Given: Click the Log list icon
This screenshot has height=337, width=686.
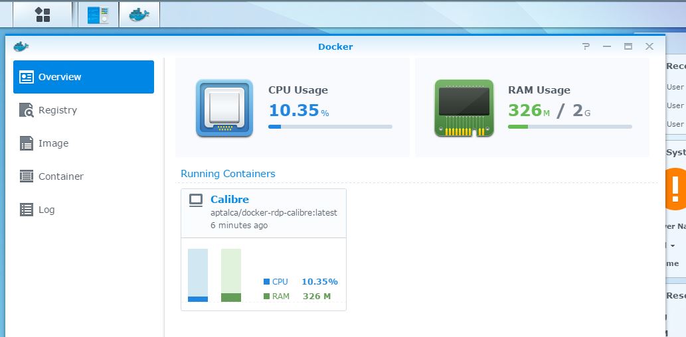Looking at the screenshot, I should (x=27, y=210).
